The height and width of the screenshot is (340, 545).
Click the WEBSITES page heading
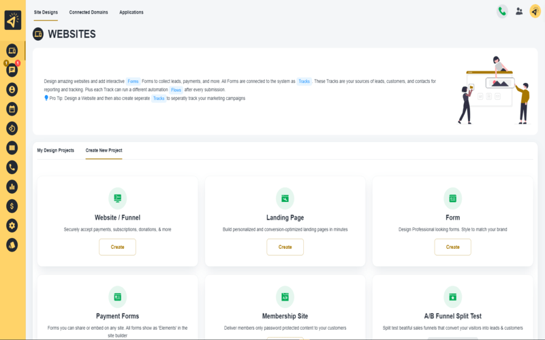pos(72,34)
